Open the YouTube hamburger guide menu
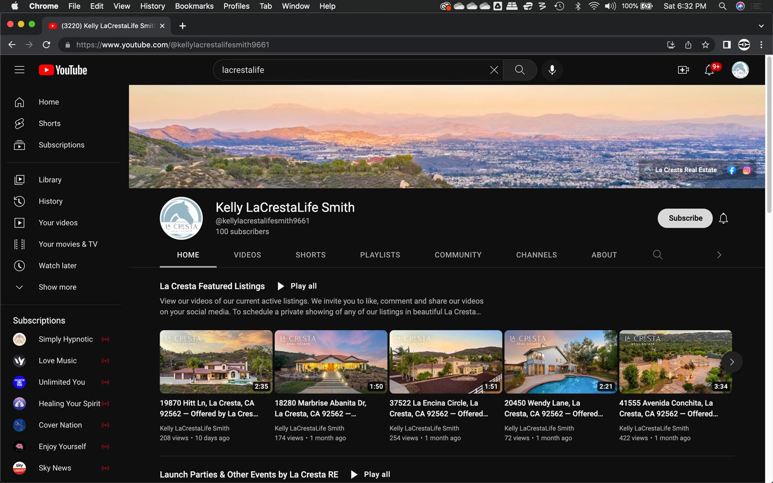 click(19, 70)
